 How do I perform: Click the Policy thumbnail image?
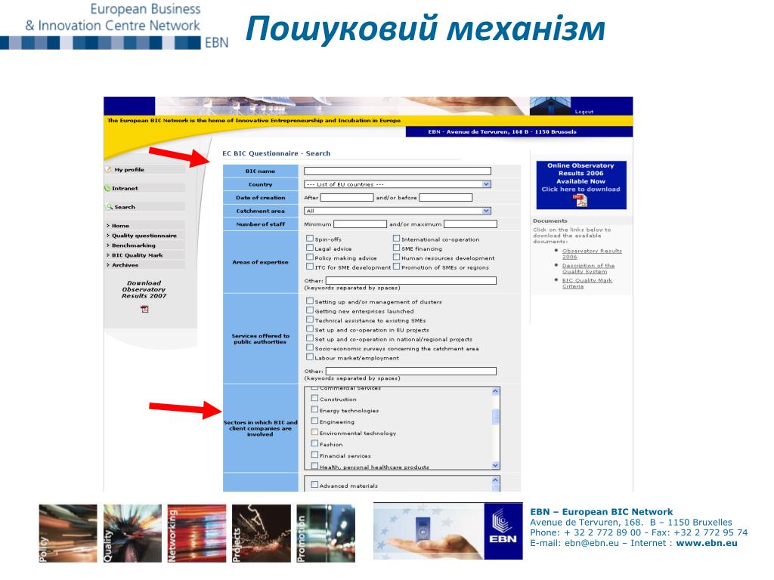pos(68,533)
